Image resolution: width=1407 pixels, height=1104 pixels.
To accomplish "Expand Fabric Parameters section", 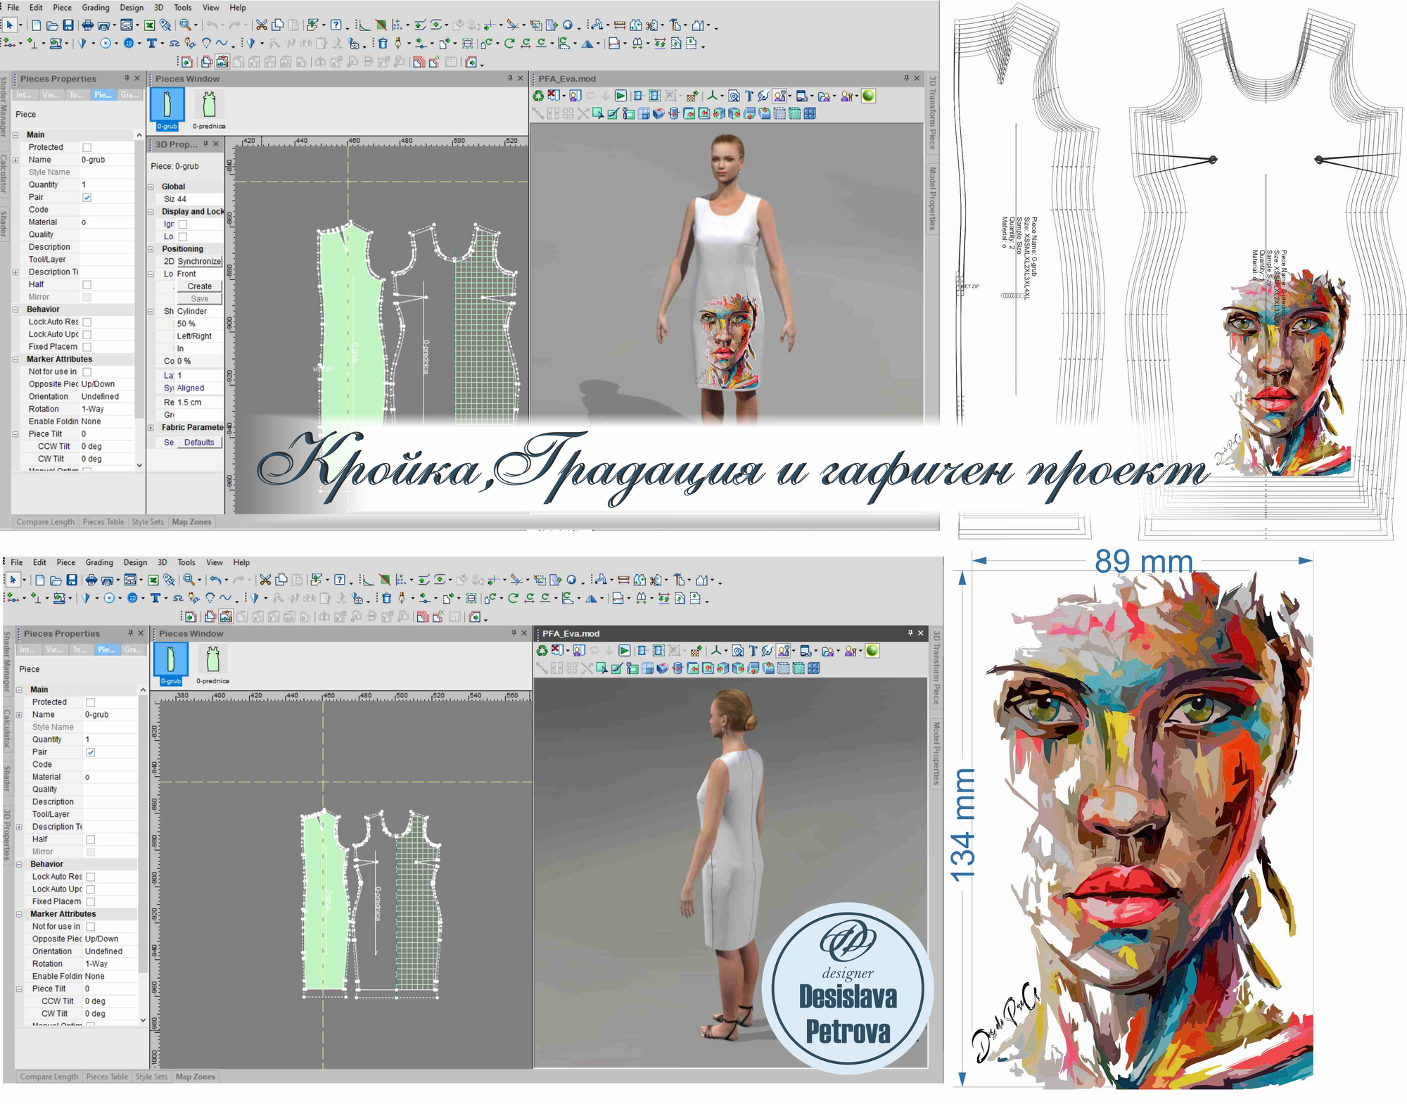I will [x=151, y=427].
